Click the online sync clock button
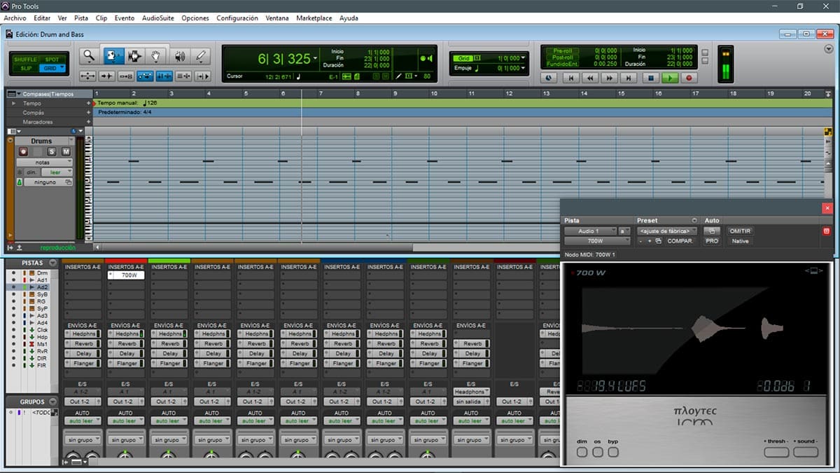The height and width of the screenshot is (473, 840). (549, 78)
